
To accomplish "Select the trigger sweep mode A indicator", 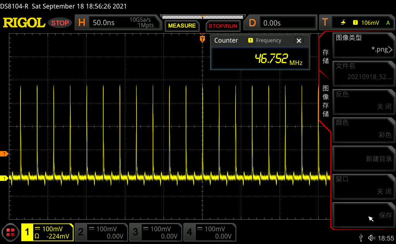I will pyautogui.click(x=388, y=23).
